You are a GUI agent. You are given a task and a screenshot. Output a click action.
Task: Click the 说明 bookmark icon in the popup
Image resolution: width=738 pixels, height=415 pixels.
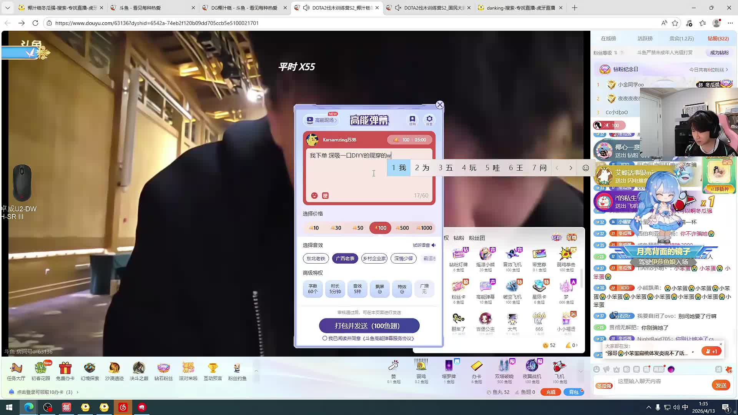click(x=412, y=119)
